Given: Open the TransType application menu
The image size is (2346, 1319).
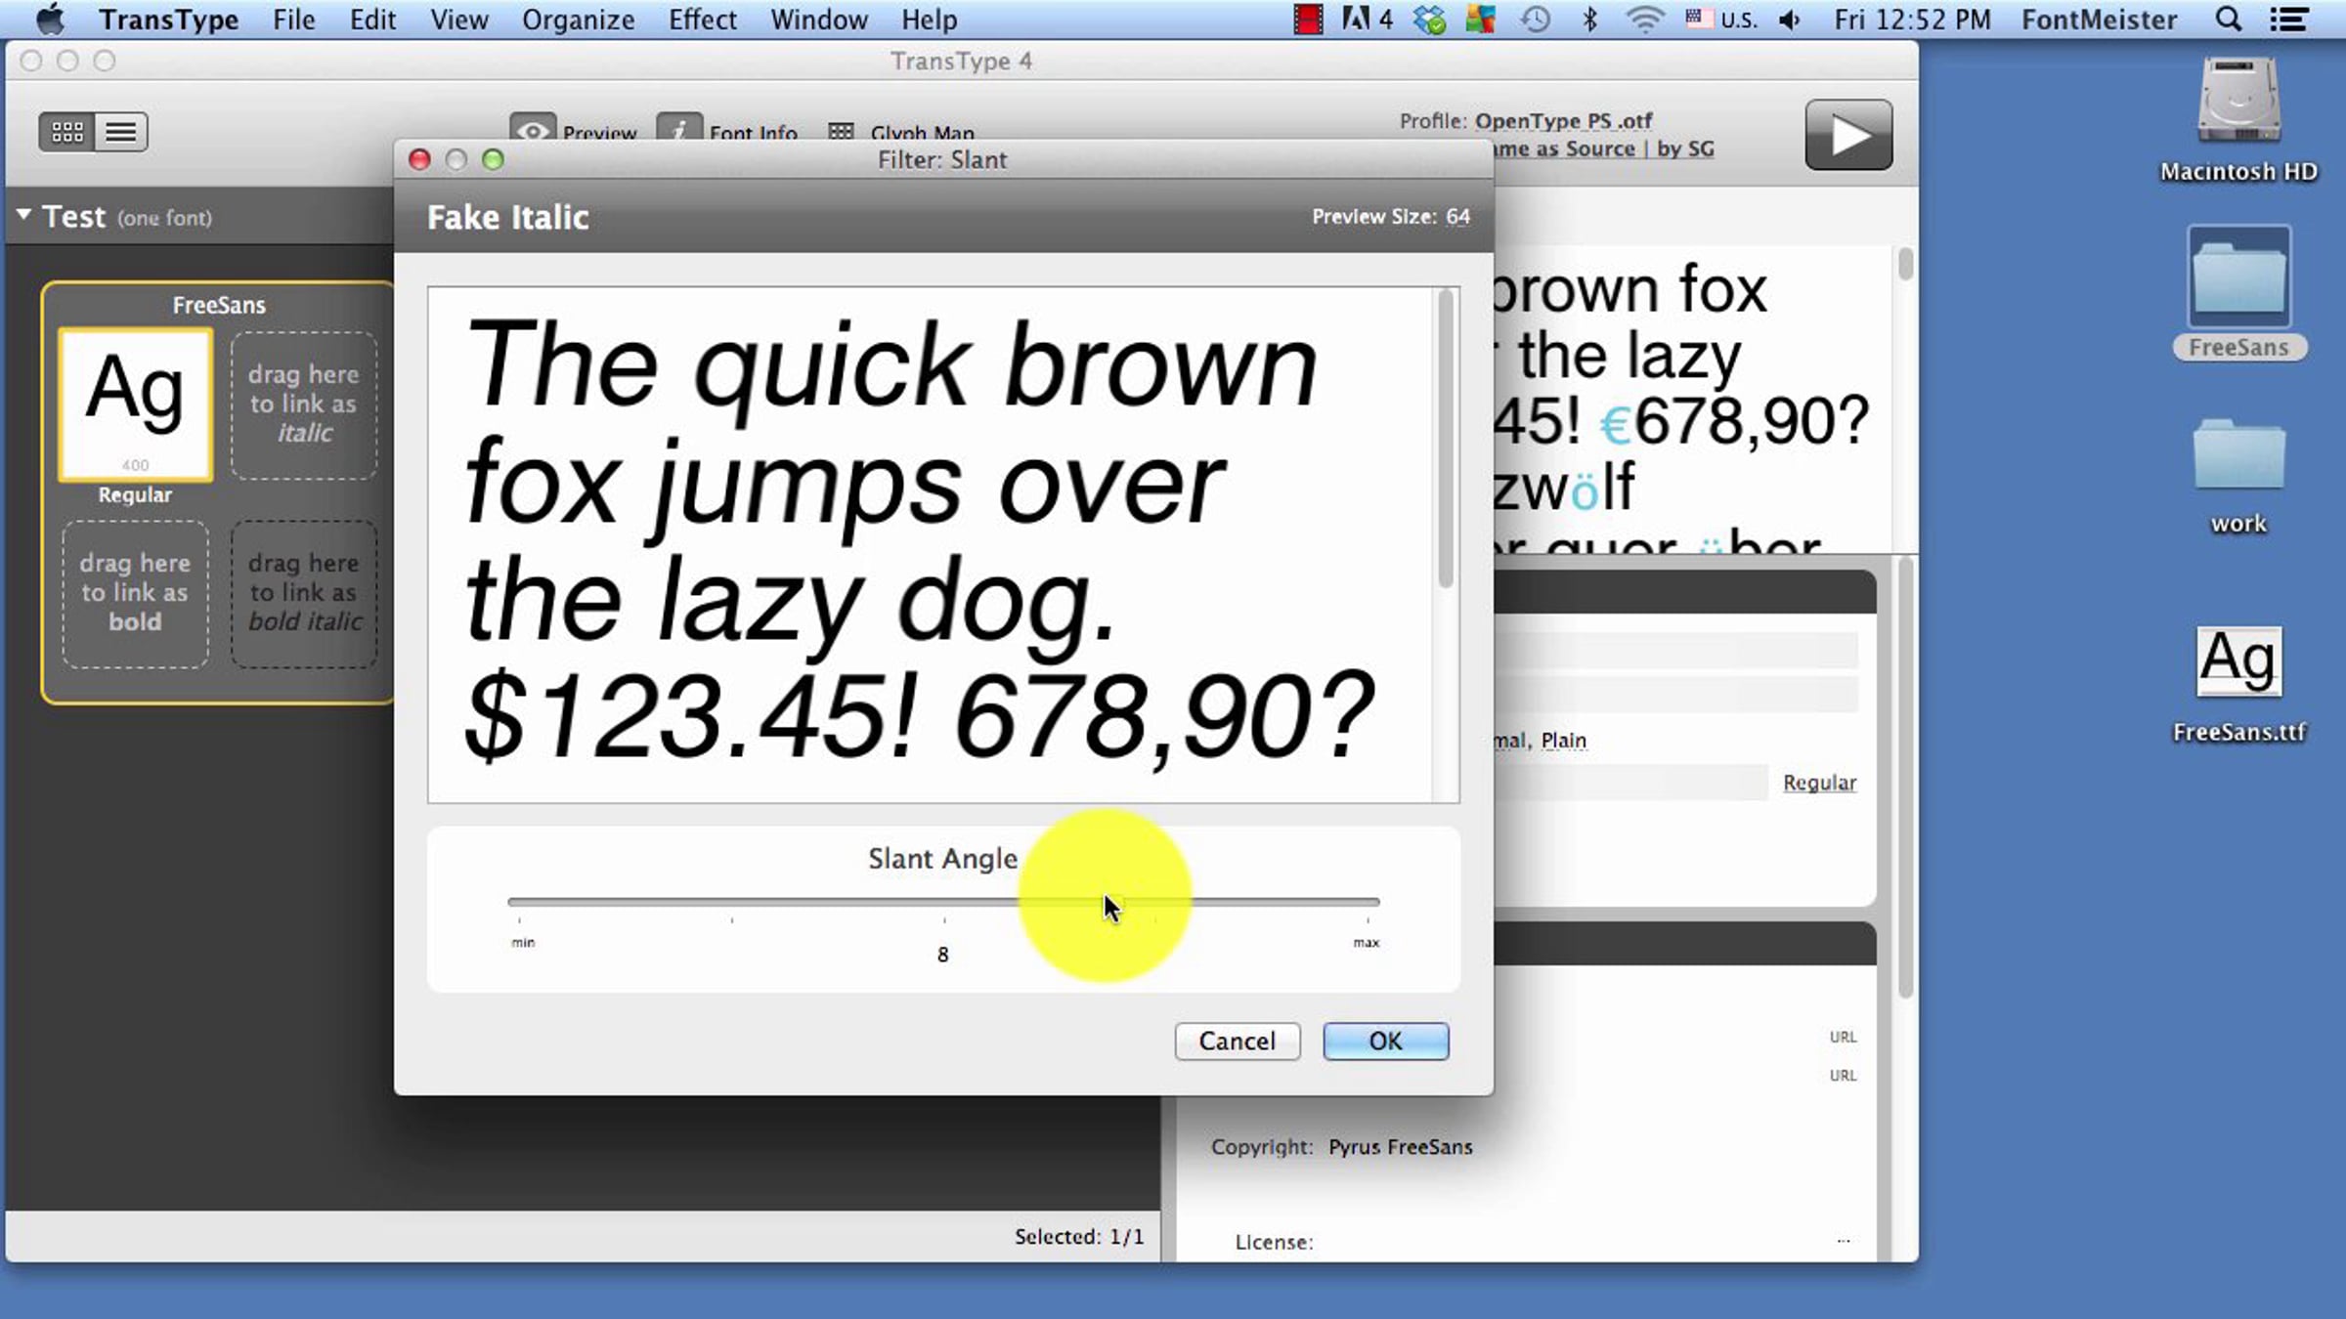Looking at the screenshot, I should coord(169,20).
